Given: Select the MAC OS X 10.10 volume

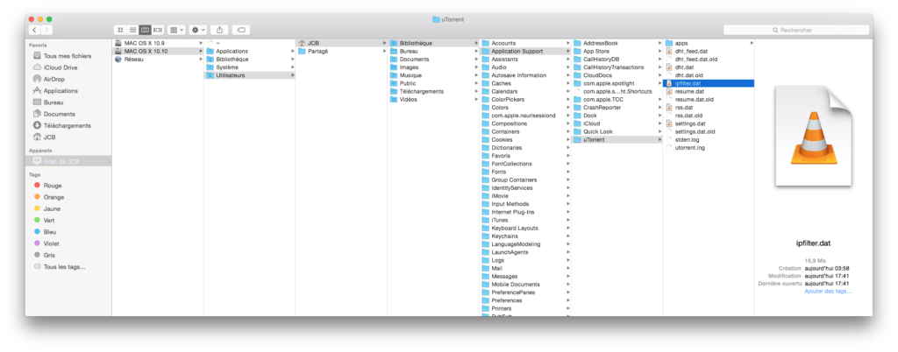Looking at the screenshot, I should click(158, 51).
